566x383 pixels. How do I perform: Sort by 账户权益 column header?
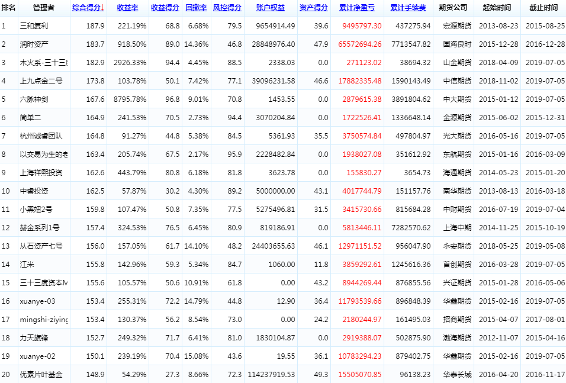(x=271, y=8)
